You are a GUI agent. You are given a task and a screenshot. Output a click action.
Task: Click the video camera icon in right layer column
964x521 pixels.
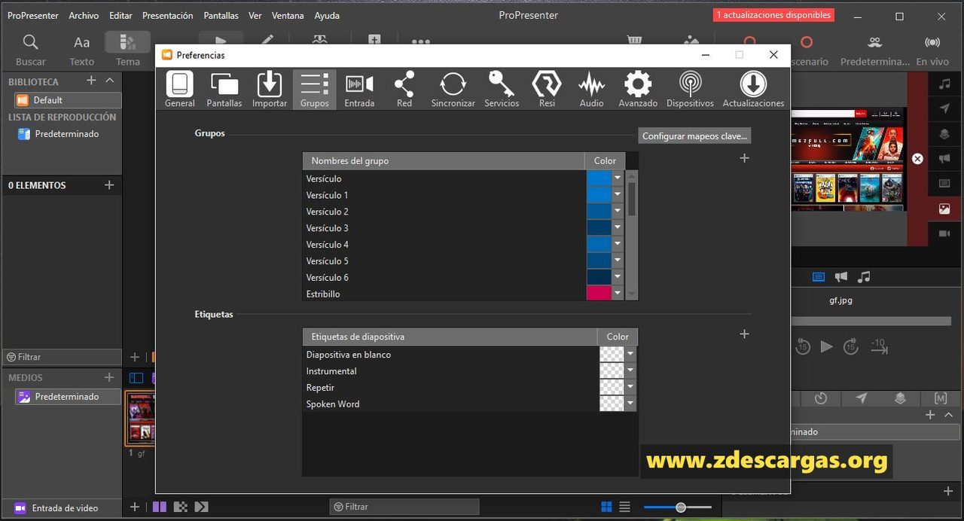click(x=944, y=234)
